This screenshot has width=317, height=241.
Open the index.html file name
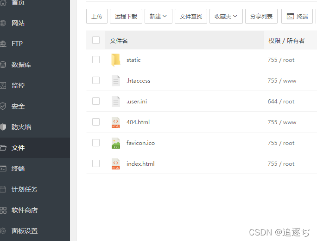tap(140, 164)
